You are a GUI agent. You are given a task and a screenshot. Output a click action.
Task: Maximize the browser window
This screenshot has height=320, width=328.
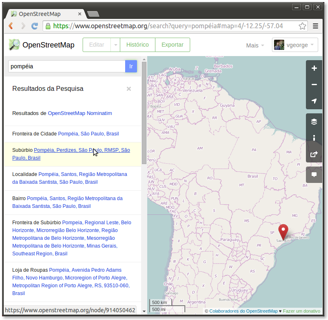point(307,7)
